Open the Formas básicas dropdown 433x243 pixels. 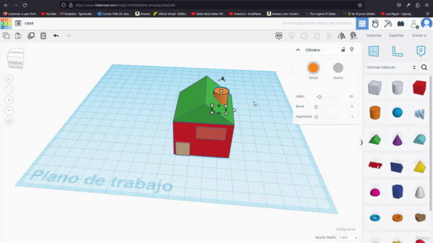point(391,67)
